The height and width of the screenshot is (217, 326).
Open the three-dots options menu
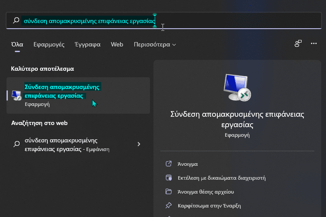pyautogui.click(x=314, y=43)
